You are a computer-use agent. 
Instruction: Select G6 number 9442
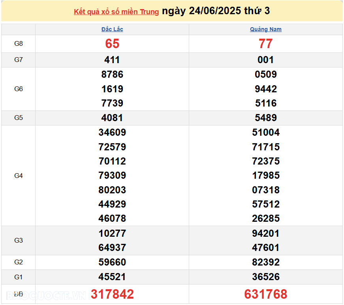point(266,89)
